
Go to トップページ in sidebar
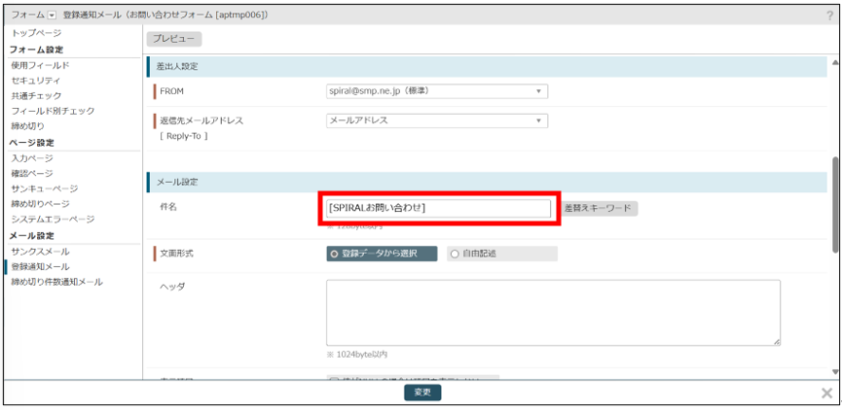tap(37, 33)
